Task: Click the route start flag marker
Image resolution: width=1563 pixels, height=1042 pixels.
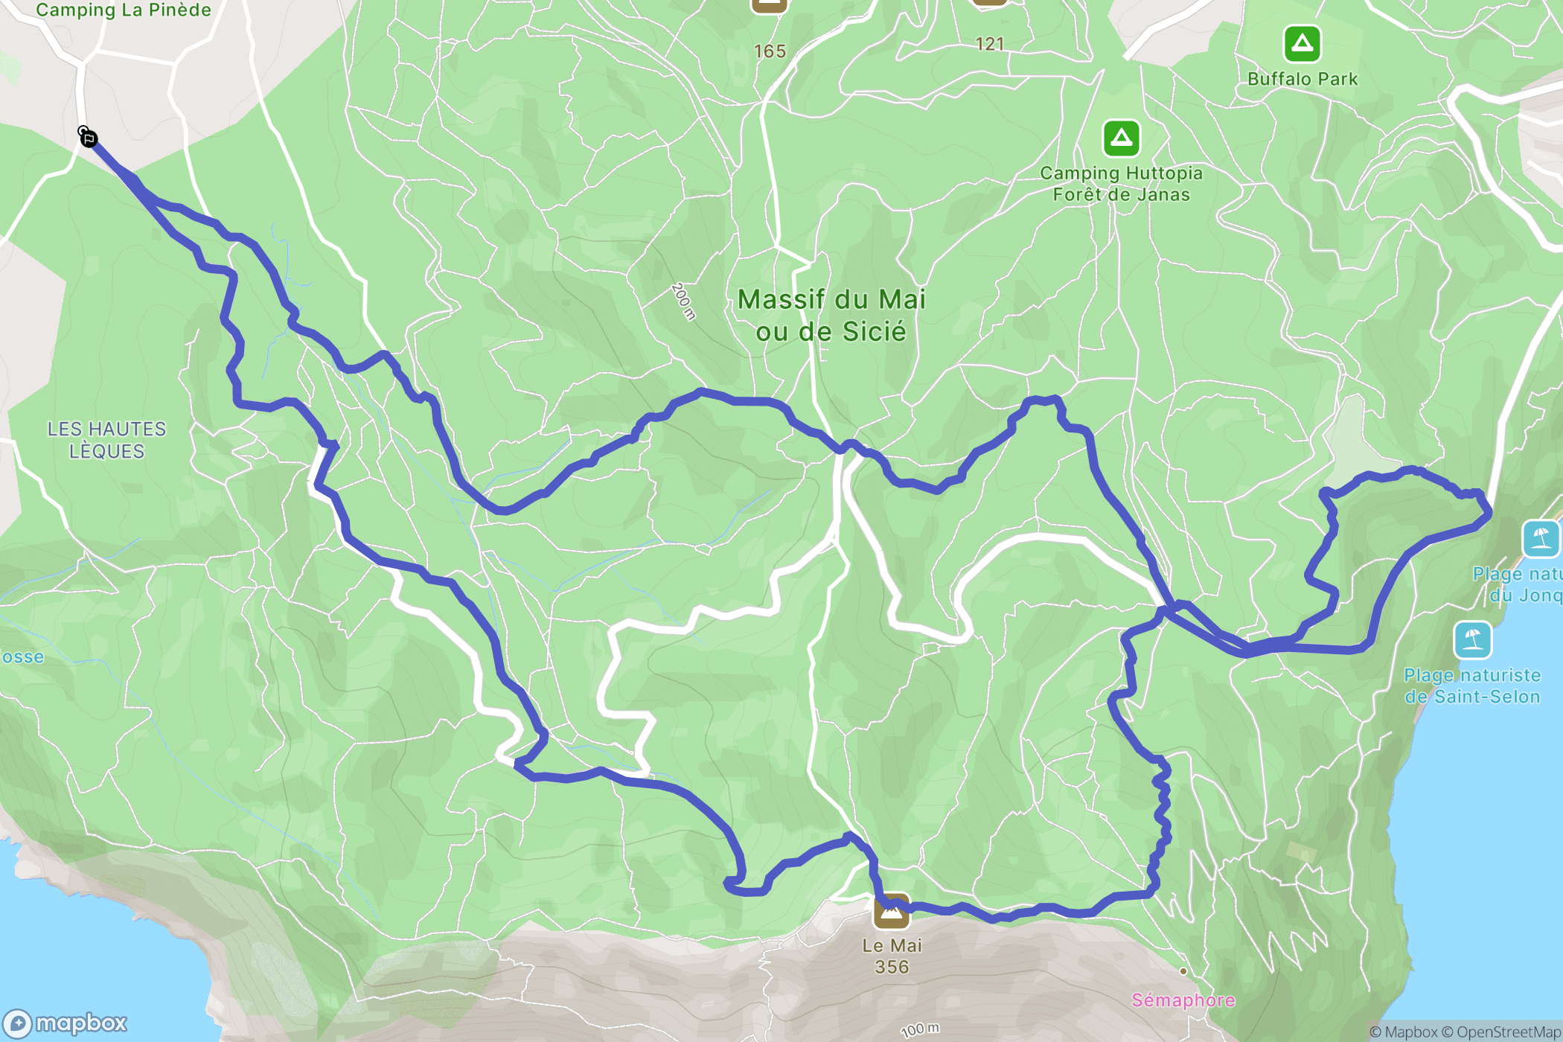Action: click(89, 138)
